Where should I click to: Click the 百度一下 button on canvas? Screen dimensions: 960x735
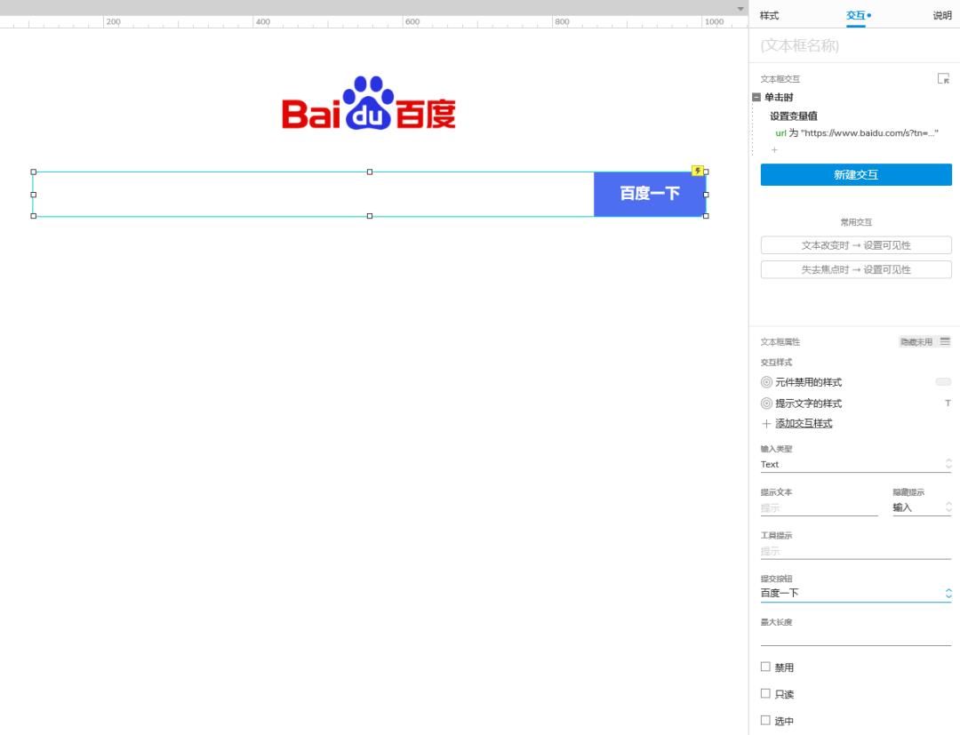click(x=650, y=194)
